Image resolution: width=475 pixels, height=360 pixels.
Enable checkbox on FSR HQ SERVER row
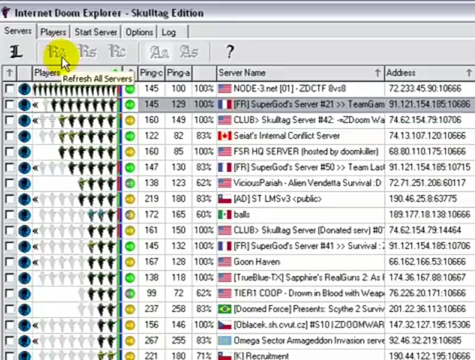pos(9,152)
